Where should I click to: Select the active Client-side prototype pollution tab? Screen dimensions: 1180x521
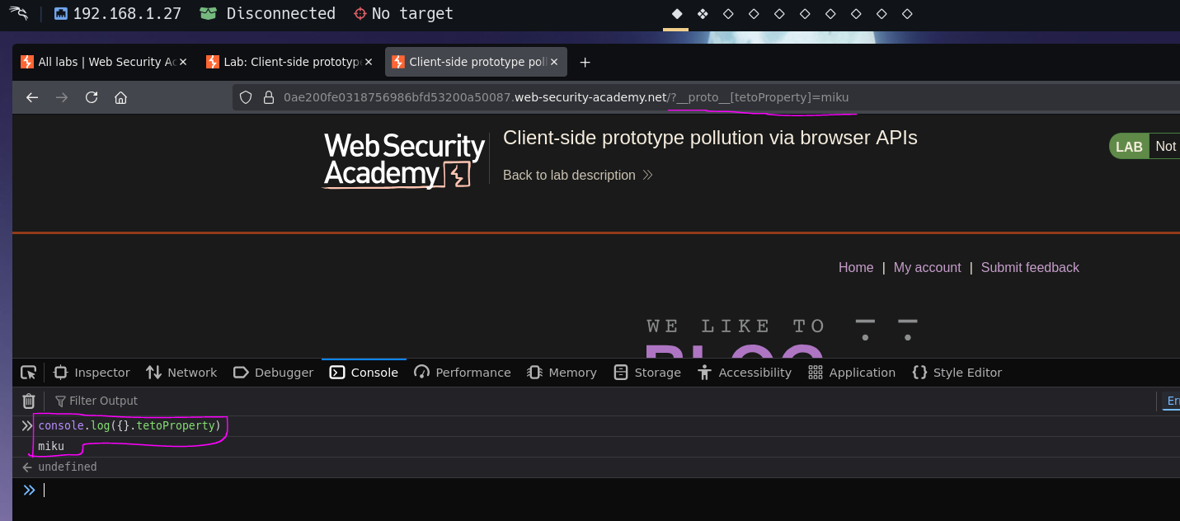pyautogui.click(x=476, y=62)
